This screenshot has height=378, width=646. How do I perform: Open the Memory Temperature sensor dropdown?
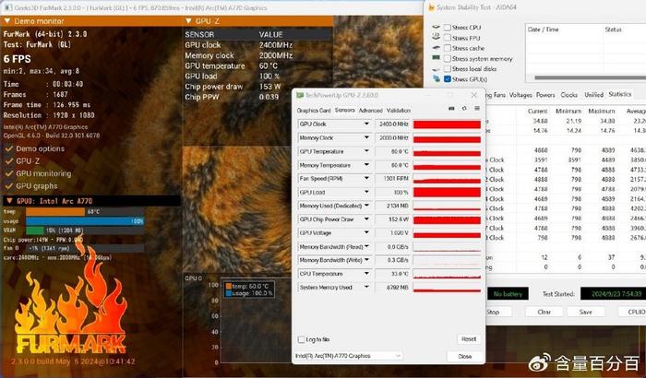pyautogui.click(x=366, y=165)
